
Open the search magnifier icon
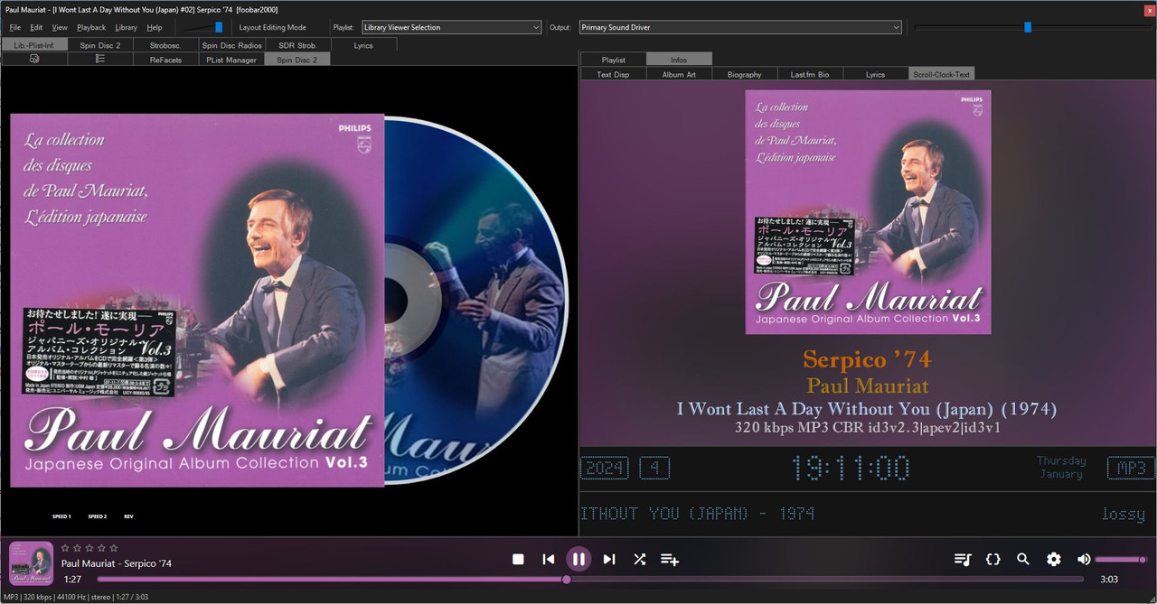pyautogui.click(x=1023, y=559)
